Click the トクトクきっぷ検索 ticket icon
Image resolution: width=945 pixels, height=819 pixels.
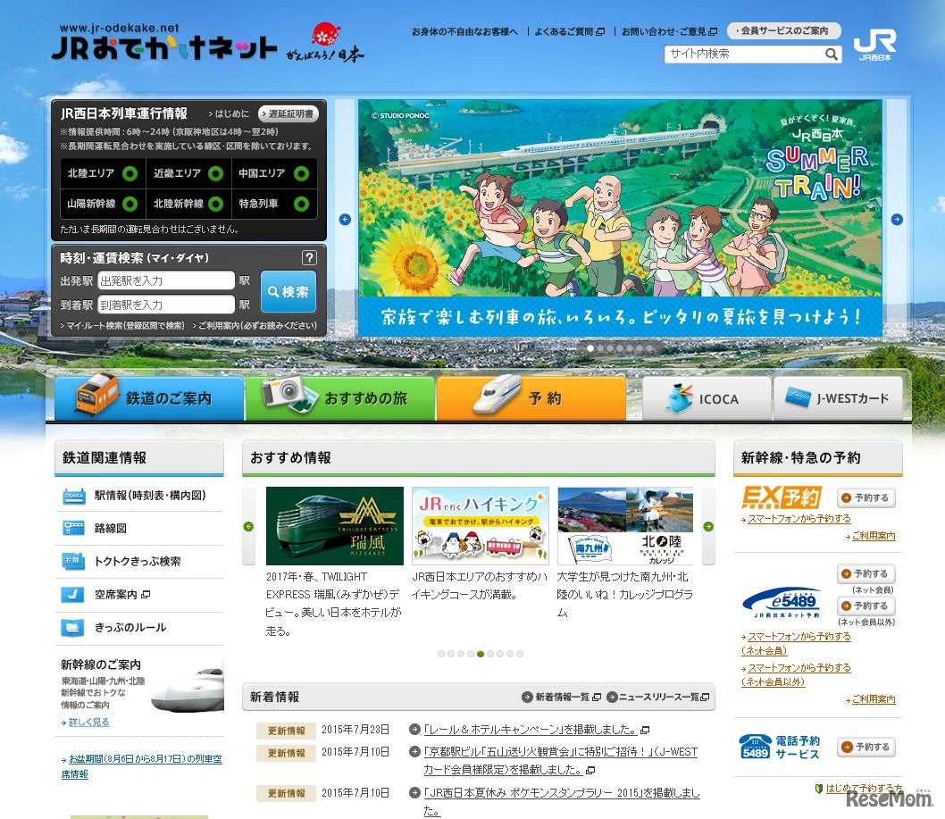tap(74, 561)
